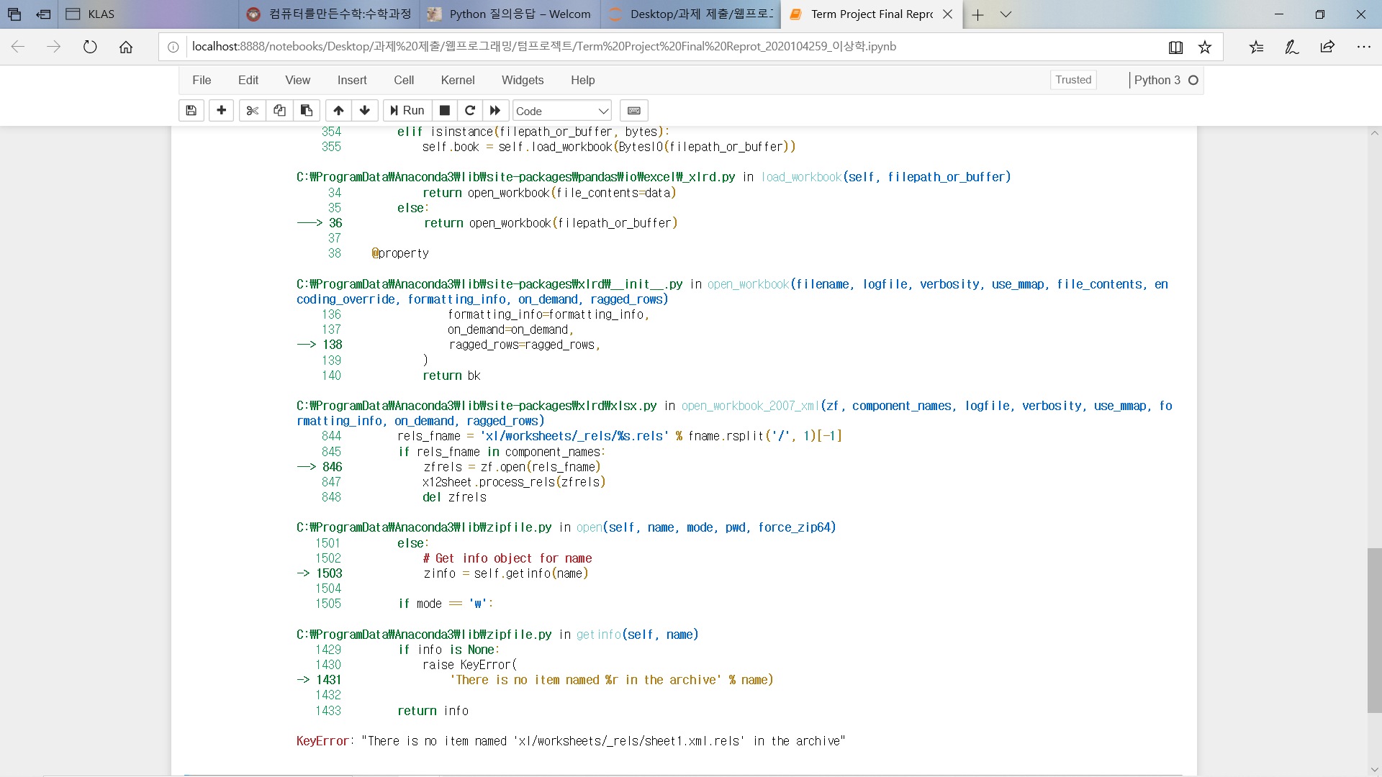The width and height of the screenshot is (1382, 777).
Task: Click the page vertical scrollbar thumb
Action: 1374,630
